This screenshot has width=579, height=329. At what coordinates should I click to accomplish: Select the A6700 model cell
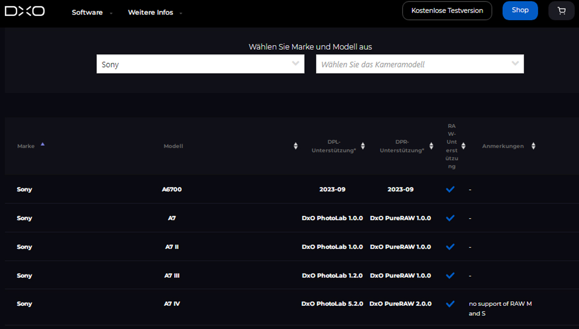coord(172,190)
